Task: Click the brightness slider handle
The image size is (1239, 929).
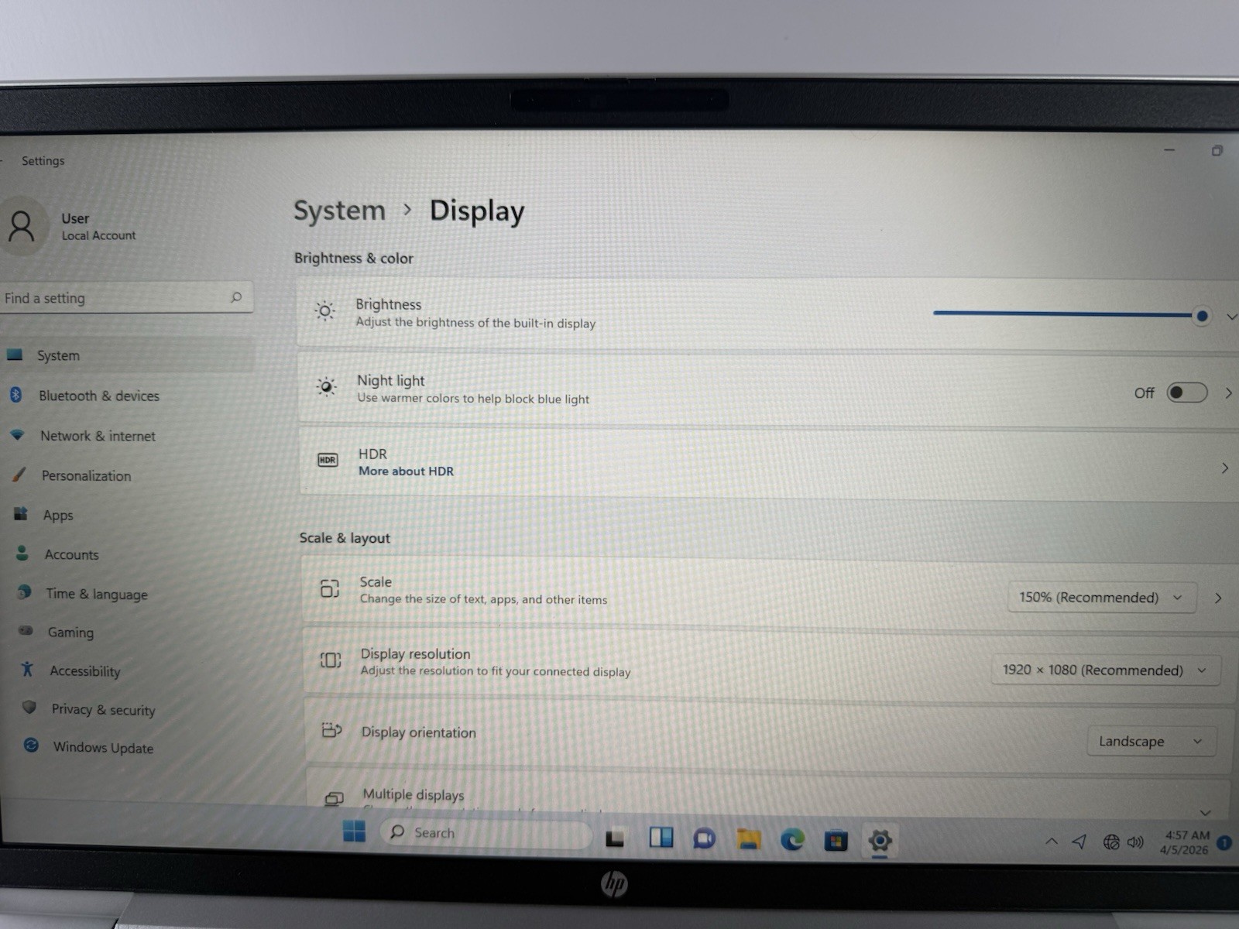Action: tap(1202, 316)
